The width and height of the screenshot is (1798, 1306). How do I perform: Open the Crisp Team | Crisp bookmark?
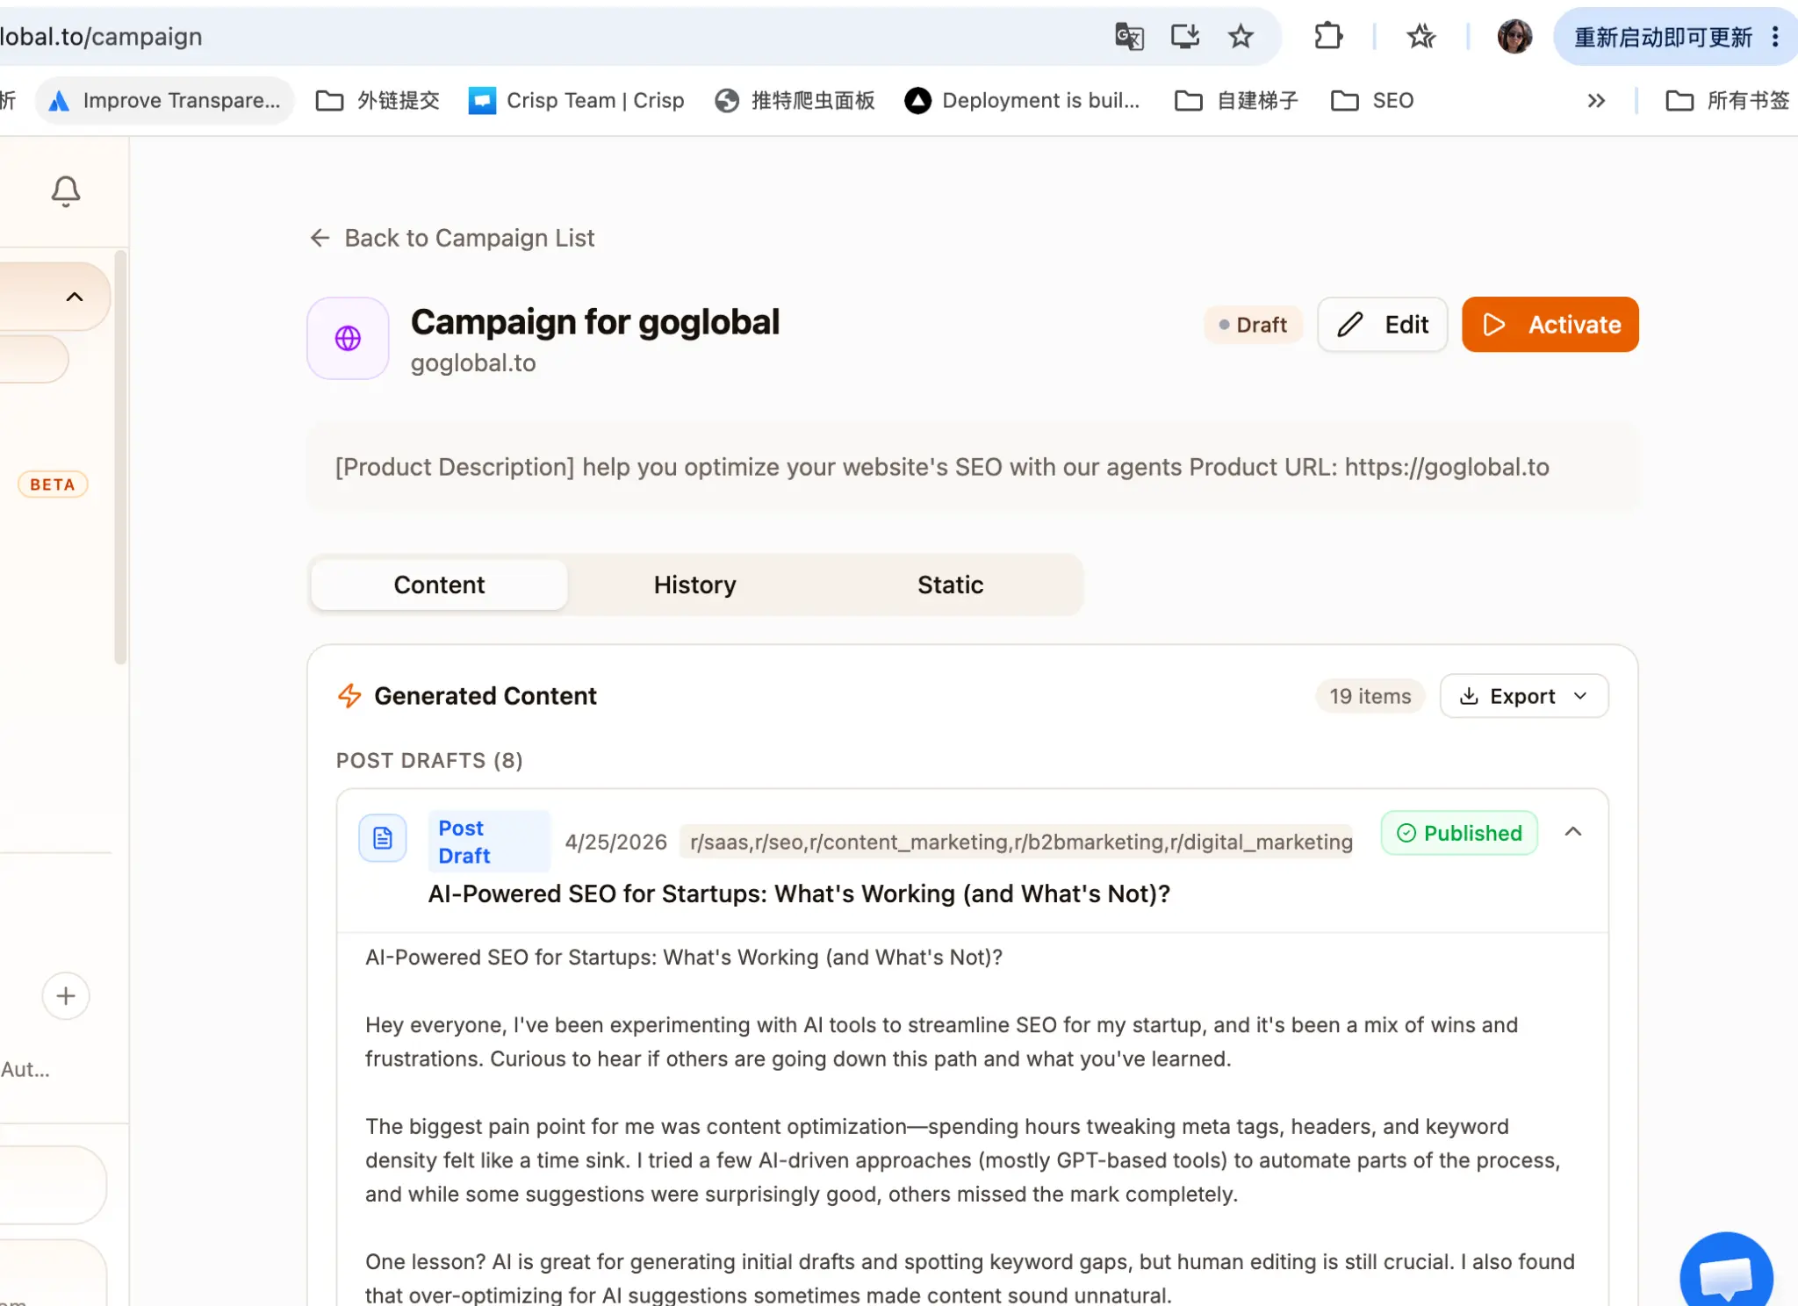pos(576,101)
